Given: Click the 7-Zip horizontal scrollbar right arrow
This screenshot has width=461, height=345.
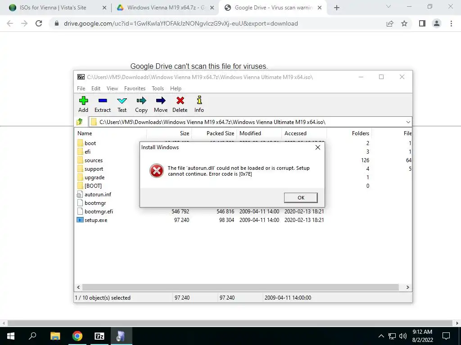Looking at the screenshot, I should click(407, 287).
